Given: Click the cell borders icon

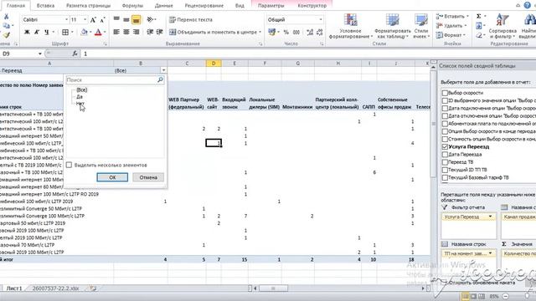Looking at the screenshot, I should coord(65,32).
